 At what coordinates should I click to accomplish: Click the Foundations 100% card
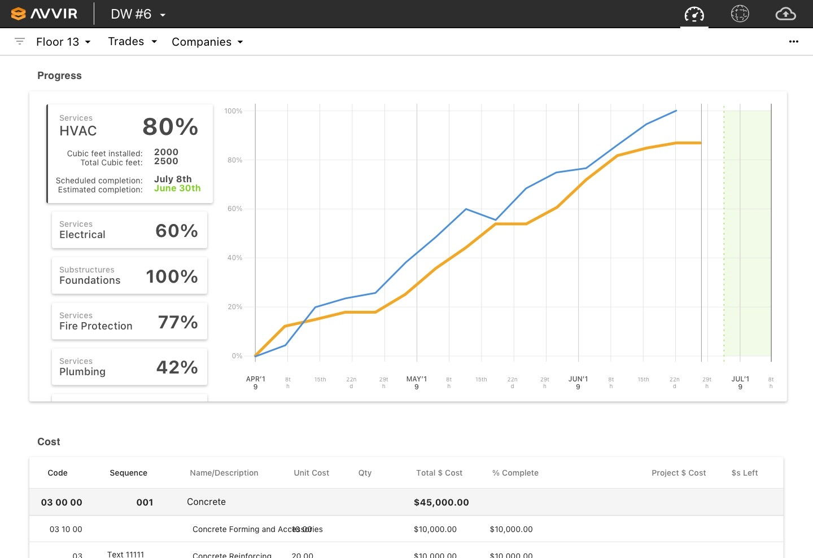(x=129, y=275)
